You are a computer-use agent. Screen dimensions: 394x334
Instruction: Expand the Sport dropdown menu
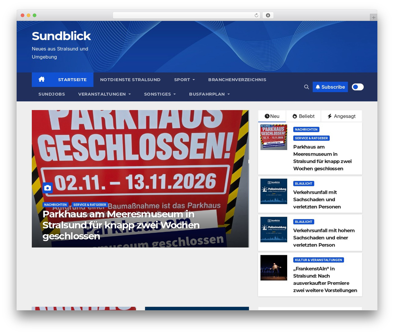[184, 79]
